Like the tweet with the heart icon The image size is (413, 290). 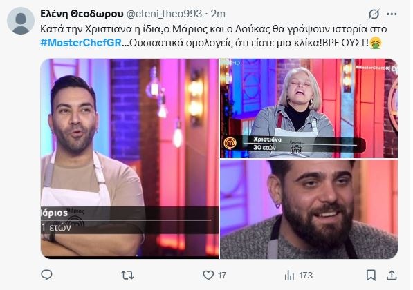pyautogui.click(x=208, y=275)
